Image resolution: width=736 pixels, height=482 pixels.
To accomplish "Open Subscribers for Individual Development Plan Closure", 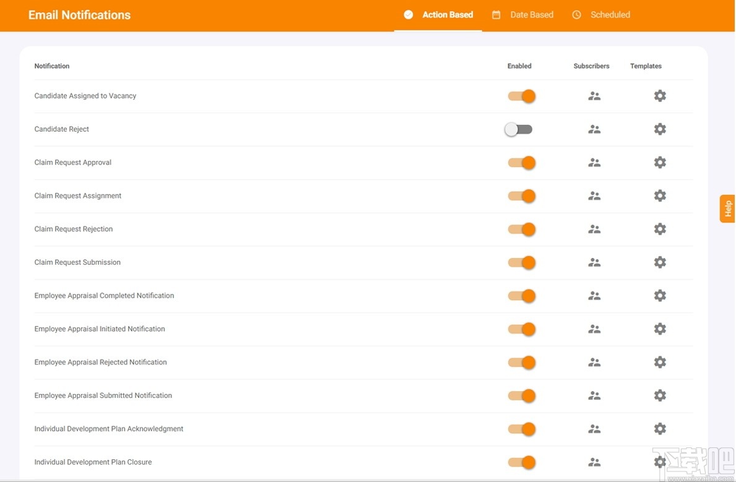I will [x=594, y=462].
